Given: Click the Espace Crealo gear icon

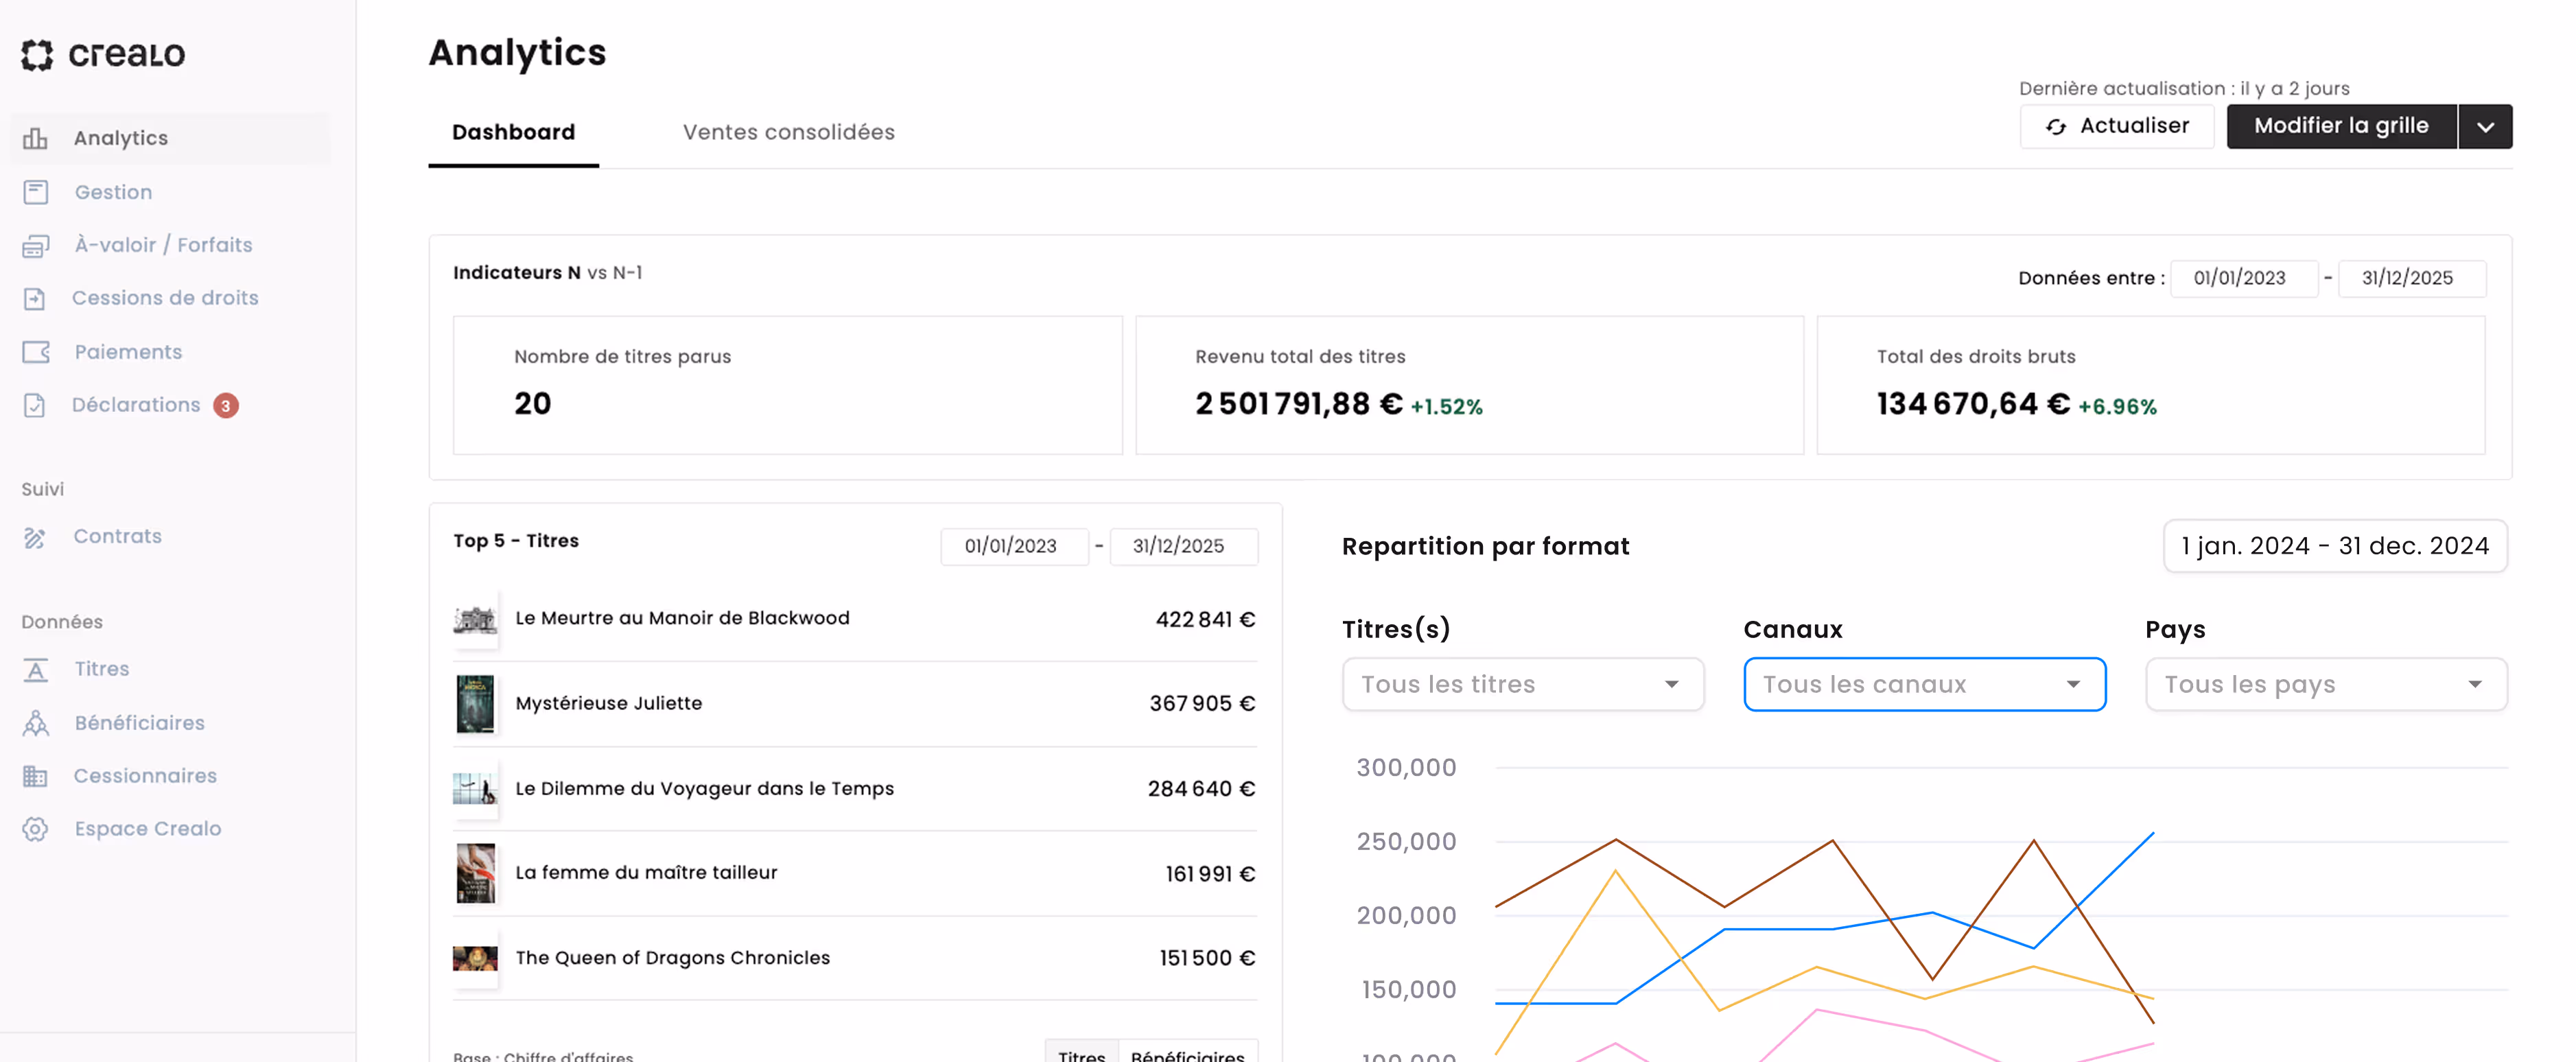Looking at the screenshot, I should [36, 829].
